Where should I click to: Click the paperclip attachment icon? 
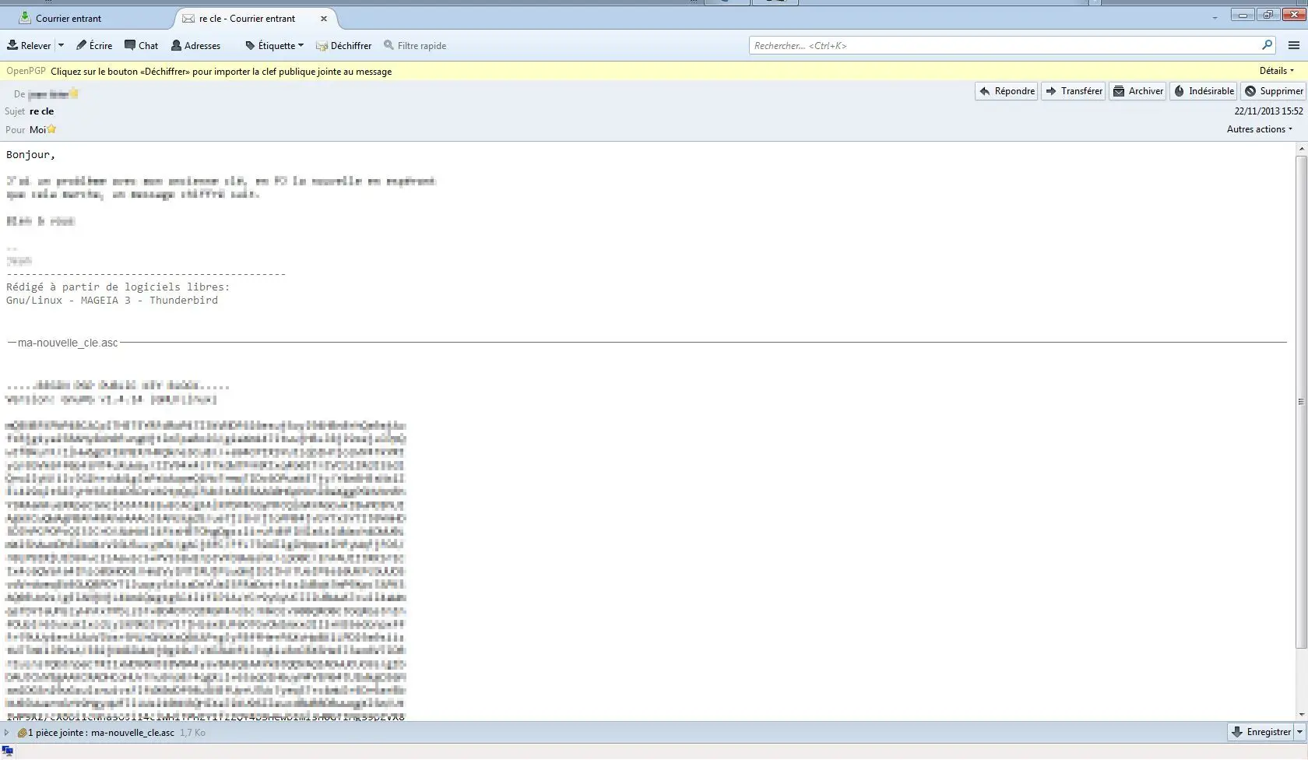[x=22, y=732]
